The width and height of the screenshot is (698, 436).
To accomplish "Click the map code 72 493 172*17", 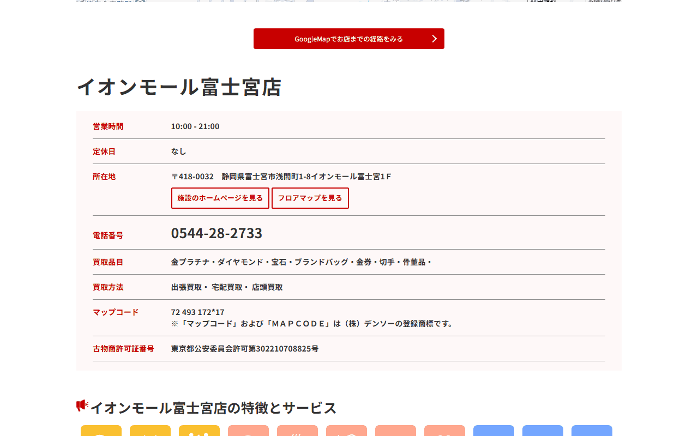I will (198, 312).
